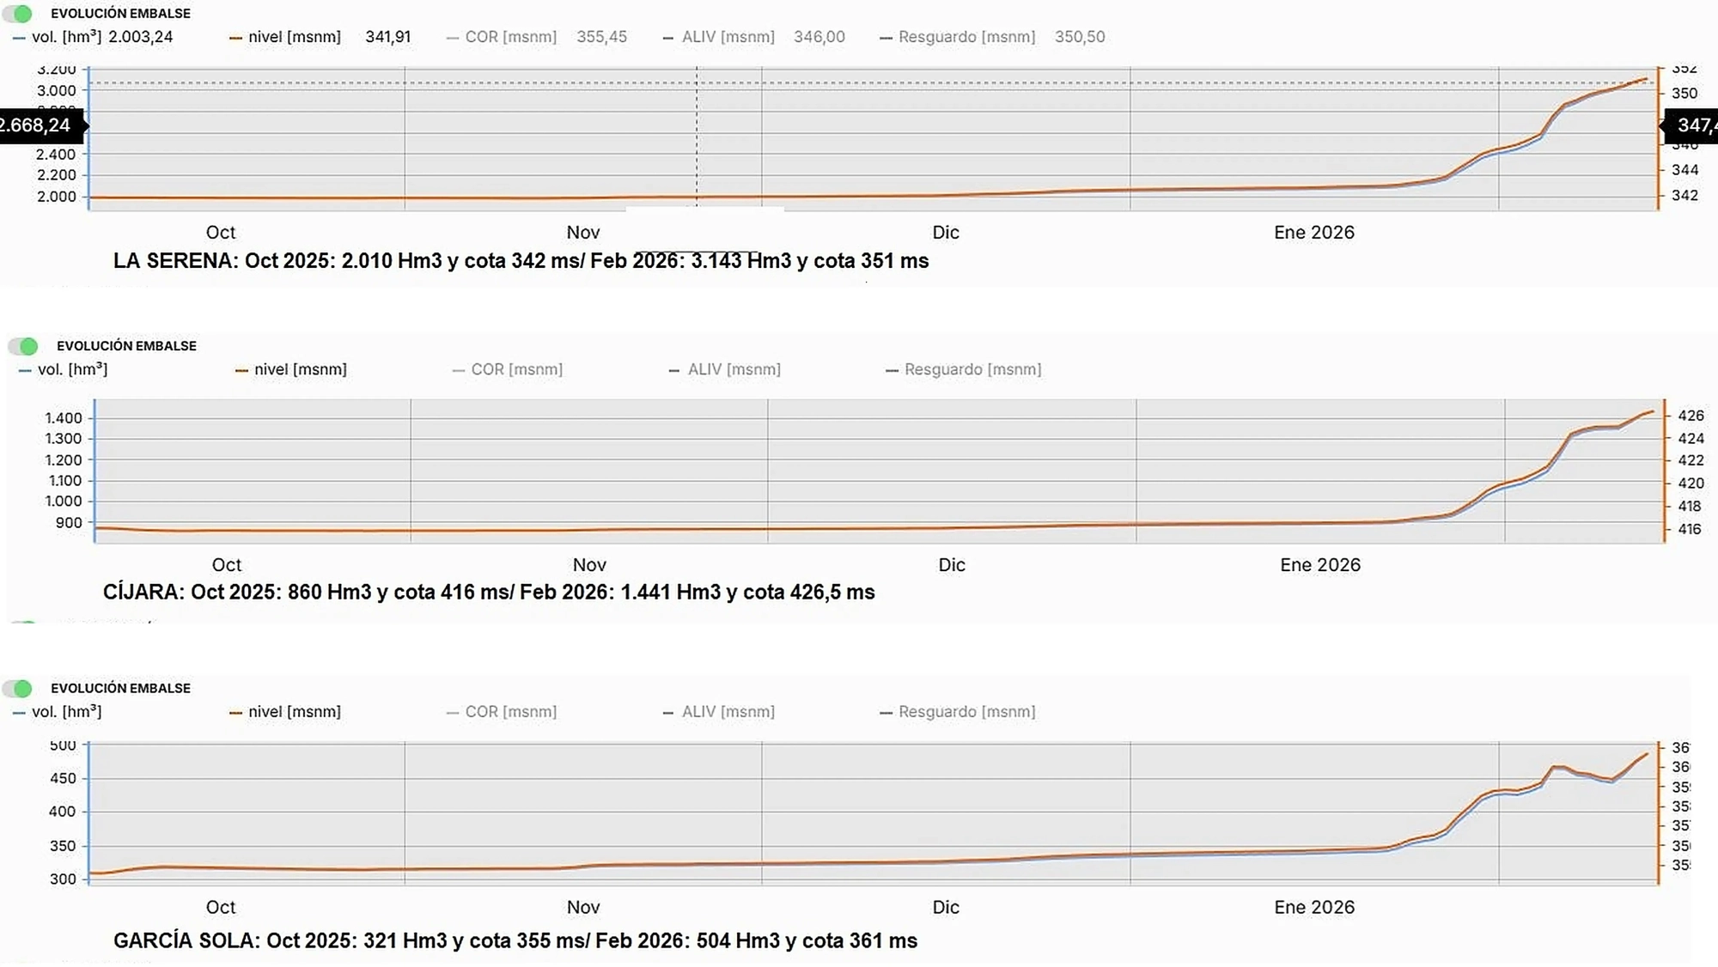Hide nivel [msnm] series in García Sola chart
The image size is (1718, 967).
click(285, 712)
